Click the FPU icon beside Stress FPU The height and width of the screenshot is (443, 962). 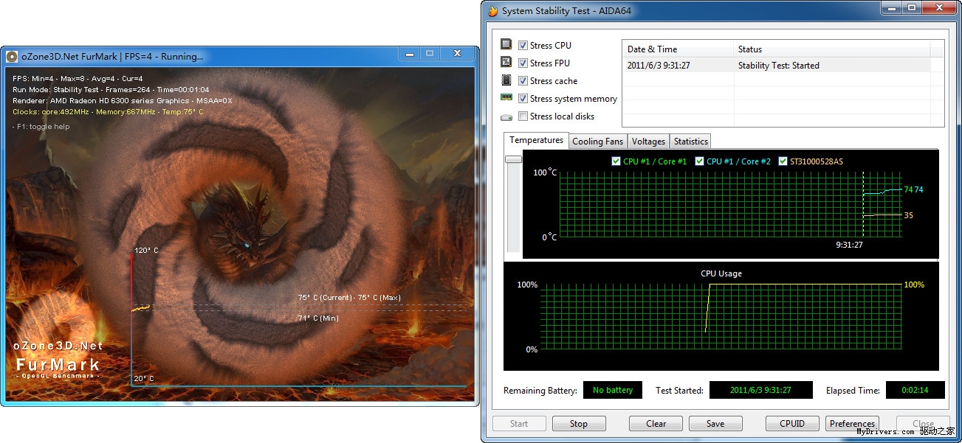click(506, 63)
